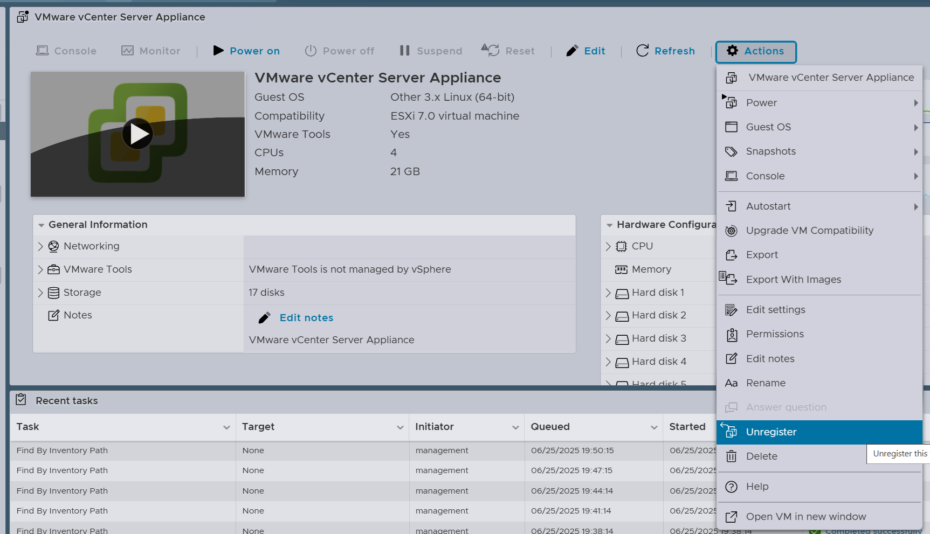Click the Delete trash can icon
Screen dimensions: 930x534
[x=731, y=456]
